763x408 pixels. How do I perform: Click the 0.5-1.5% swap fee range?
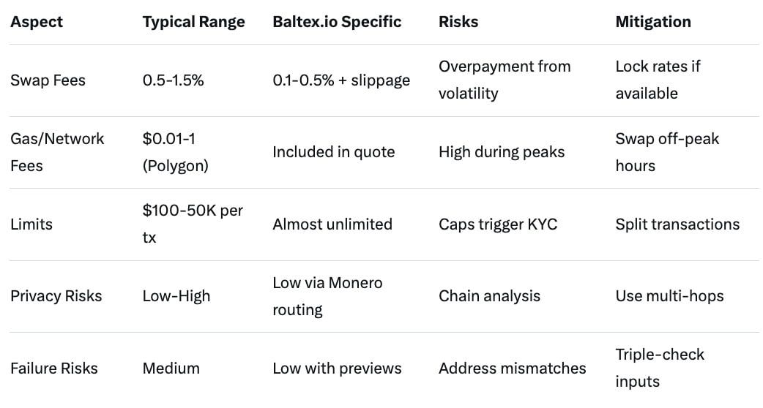174,80
